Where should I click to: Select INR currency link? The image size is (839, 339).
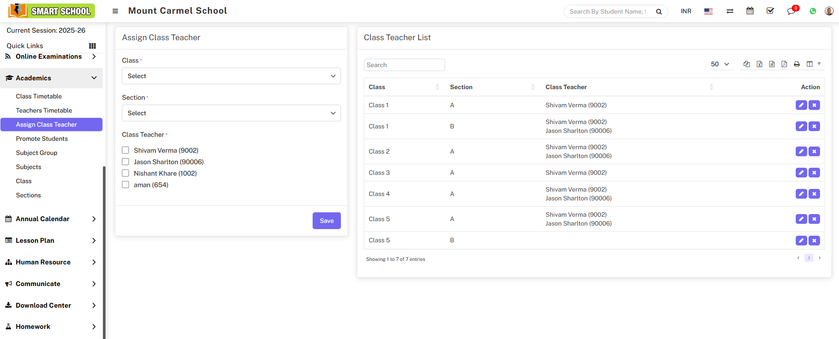[x=686, y=11]
